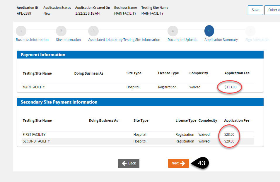
Task: Open the Other Actions button
Action: pos(273,10)
